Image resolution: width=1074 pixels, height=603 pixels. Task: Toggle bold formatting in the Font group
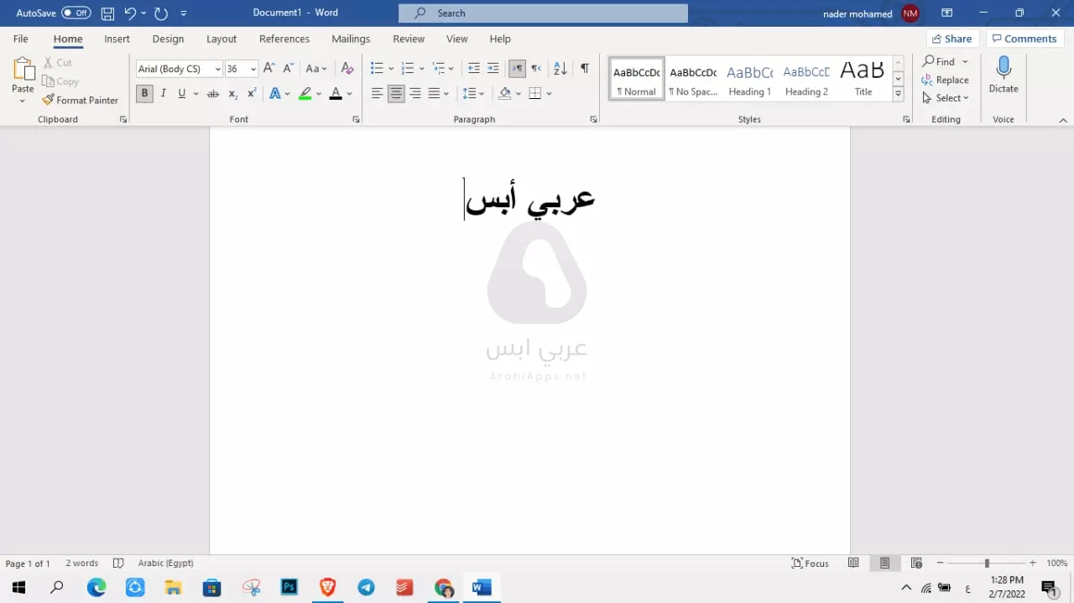click(144, 93)
